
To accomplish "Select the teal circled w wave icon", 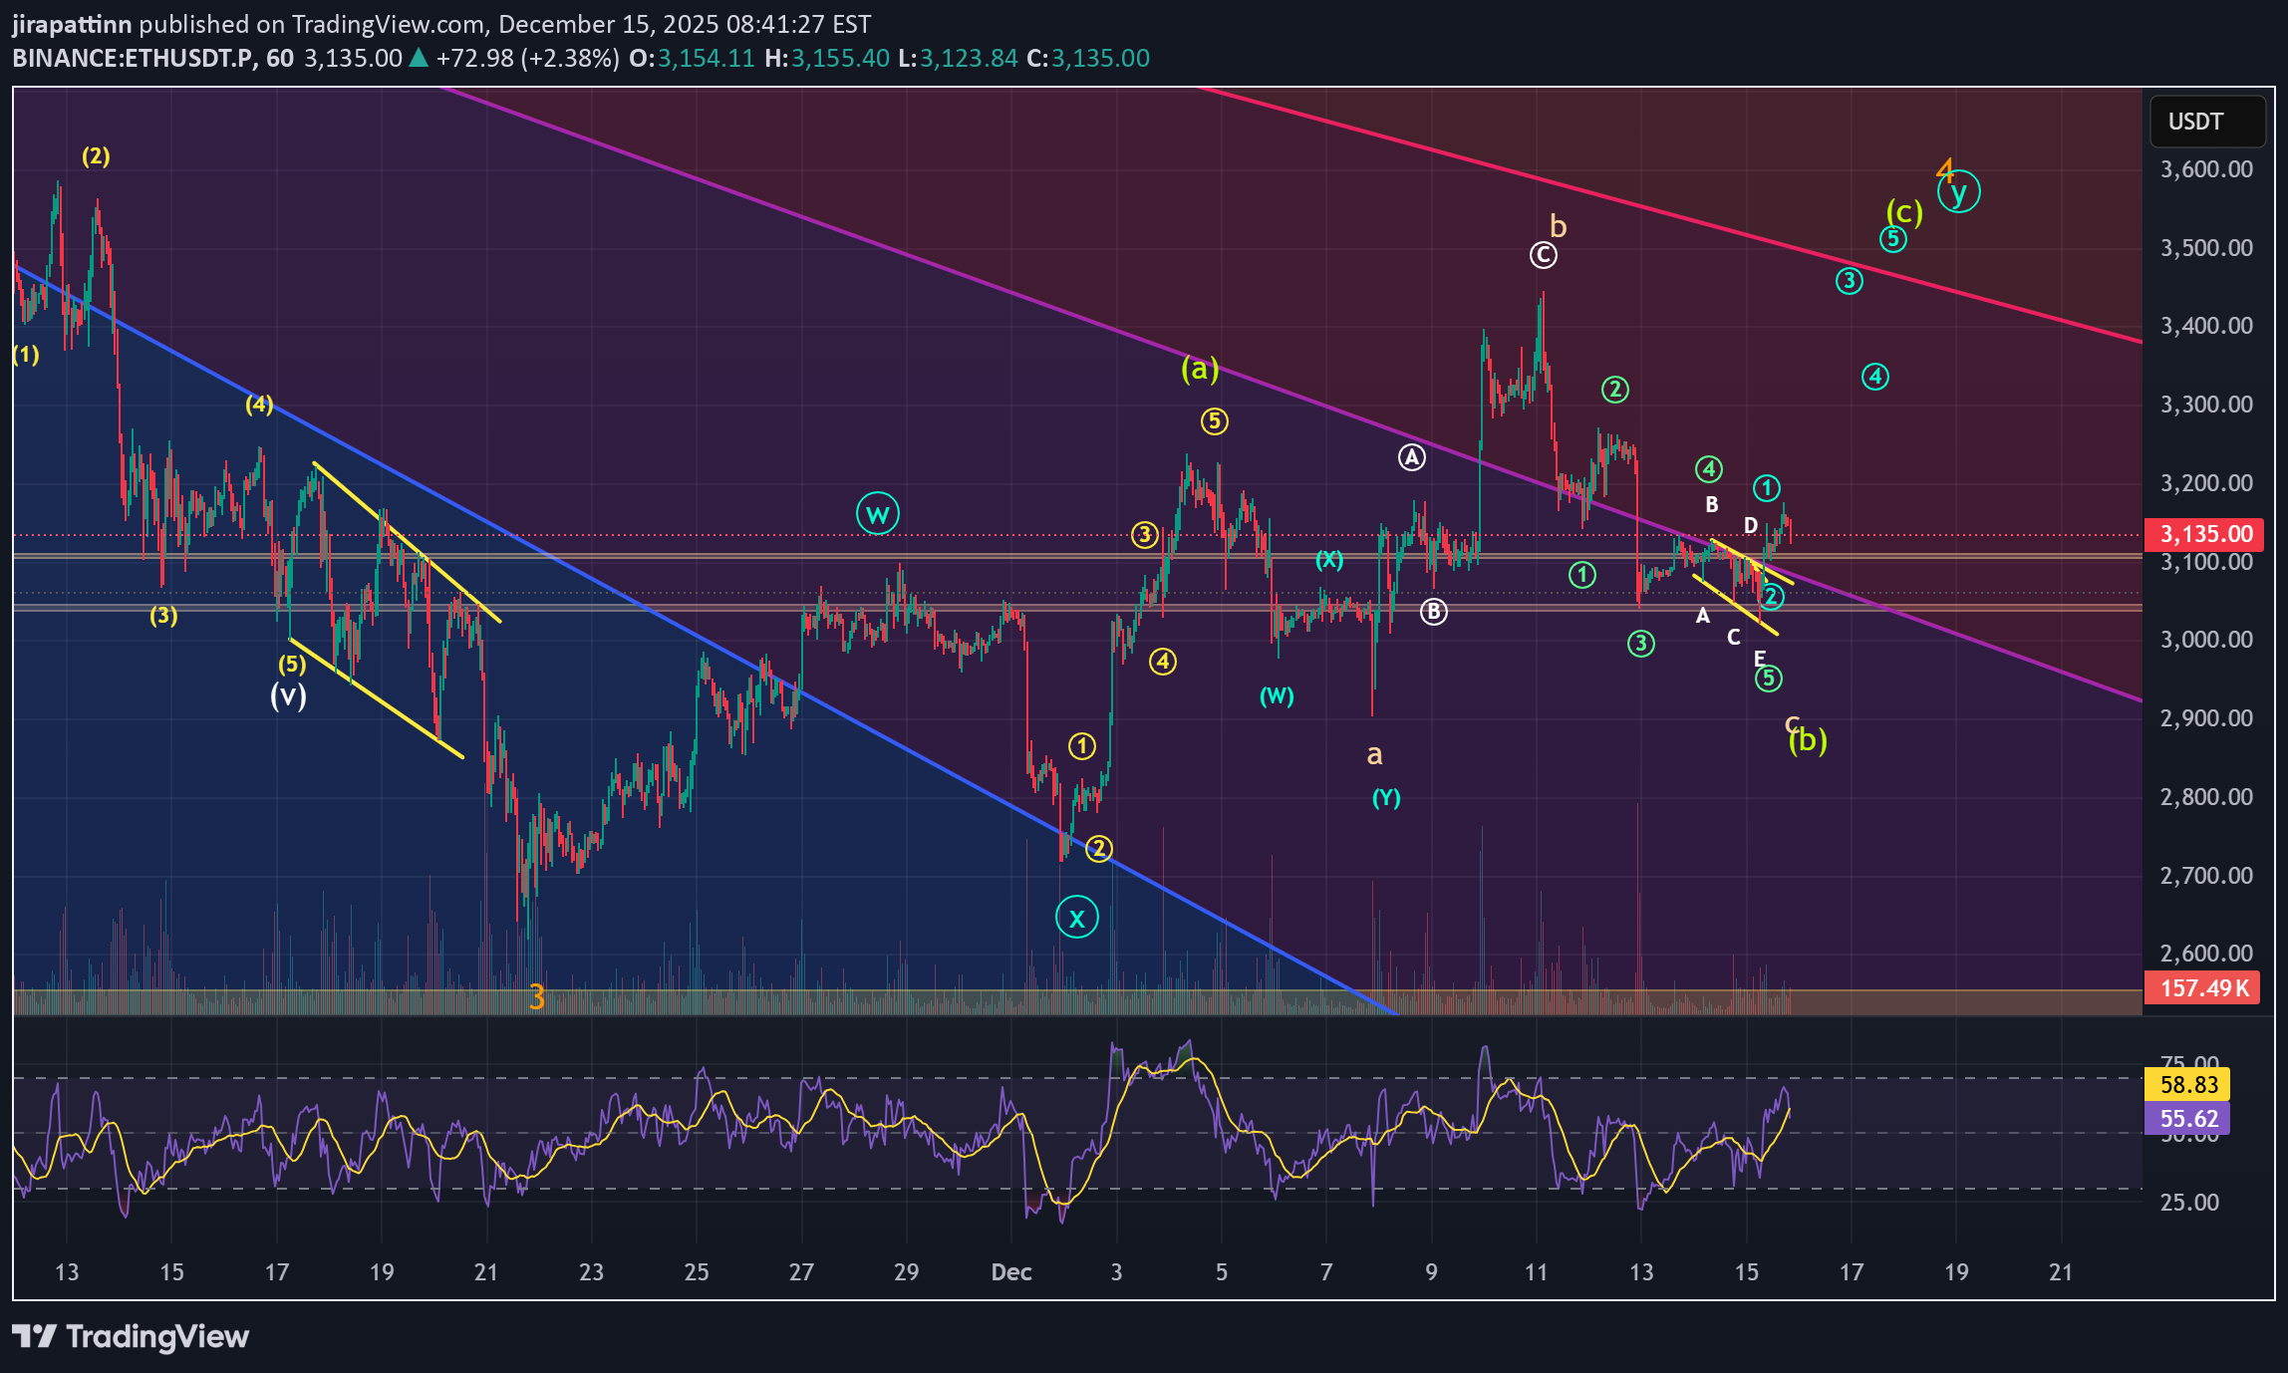I will [876, 511].
